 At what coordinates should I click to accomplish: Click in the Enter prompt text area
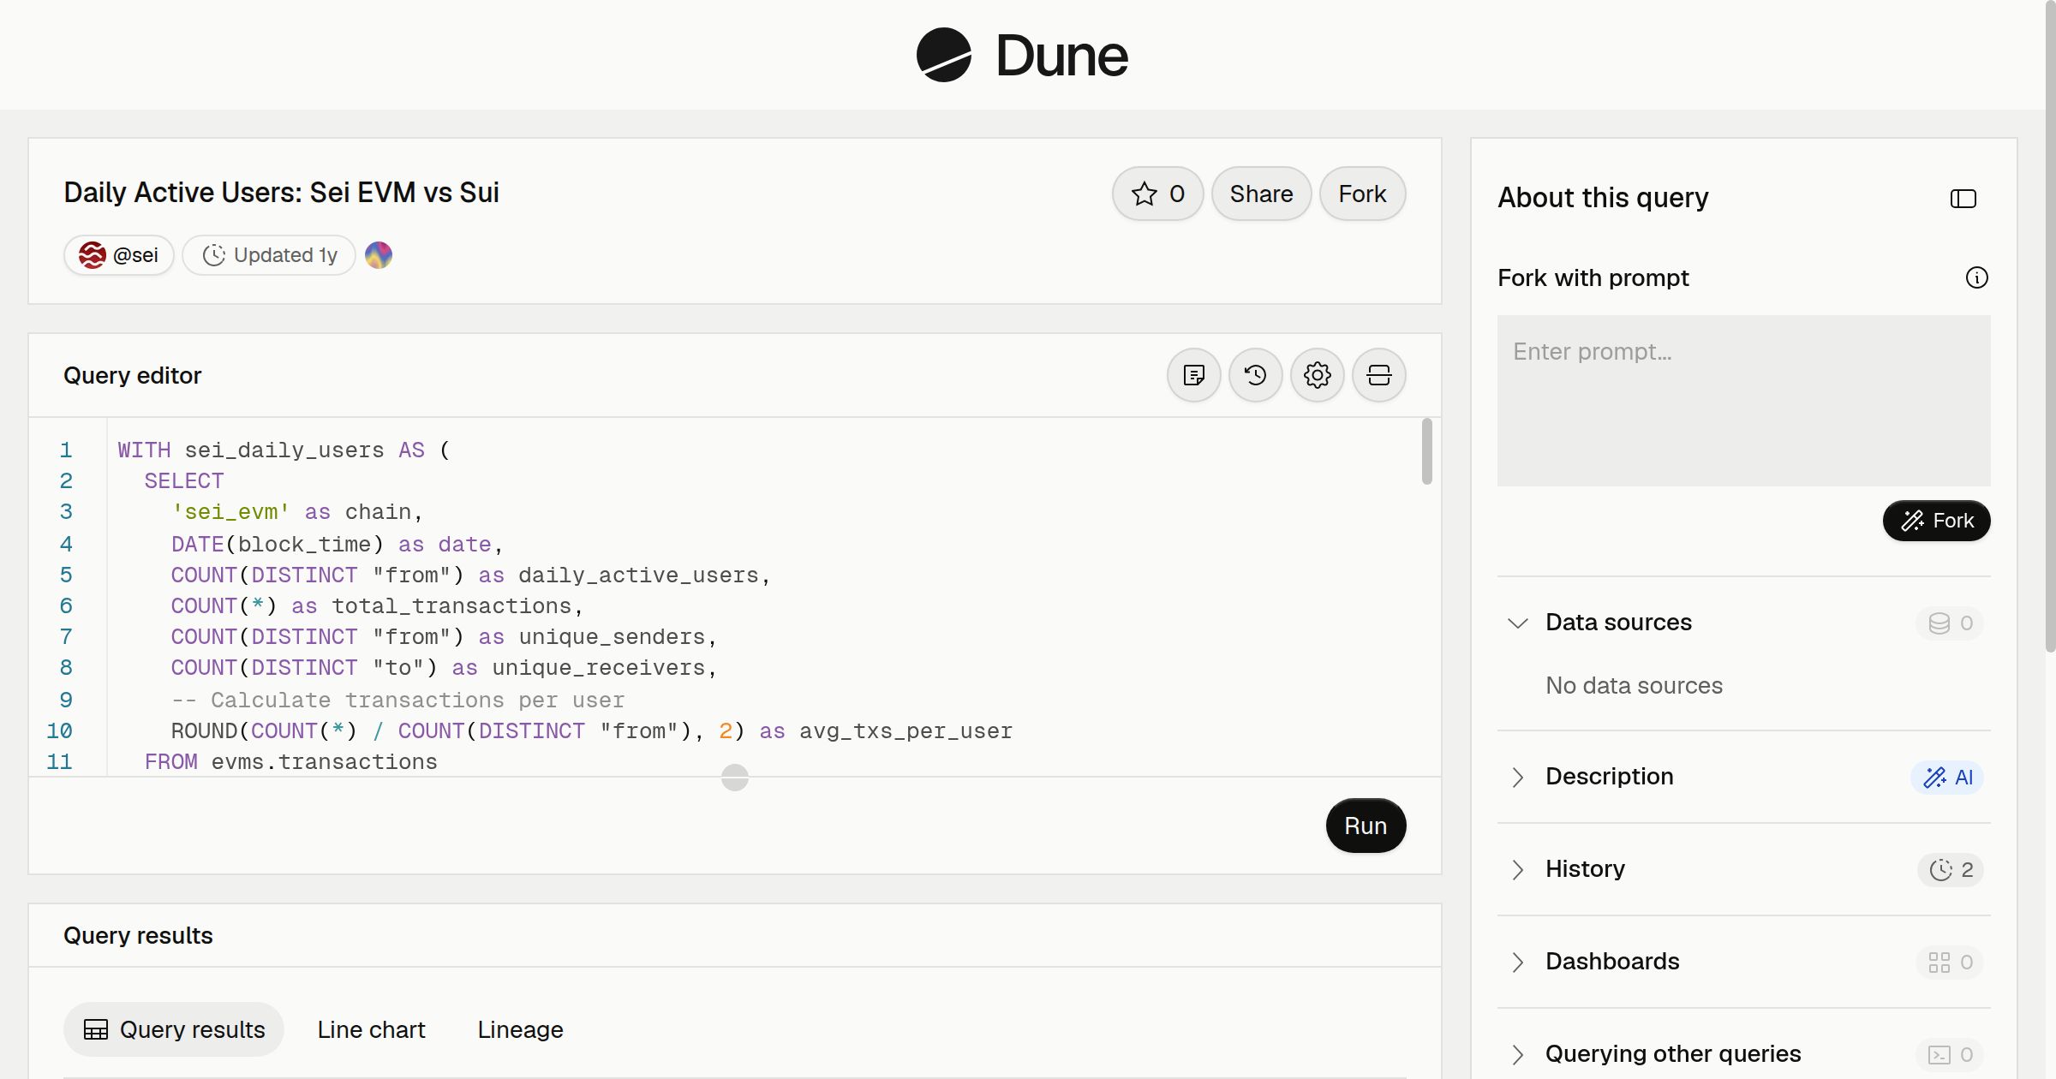pyautogui.click(x=1744, y=401)
